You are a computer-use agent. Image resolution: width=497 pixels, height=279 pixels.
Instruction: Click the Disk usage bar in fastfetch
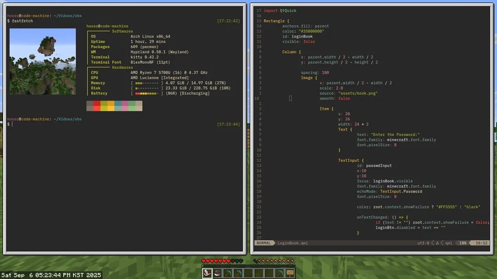147,88
